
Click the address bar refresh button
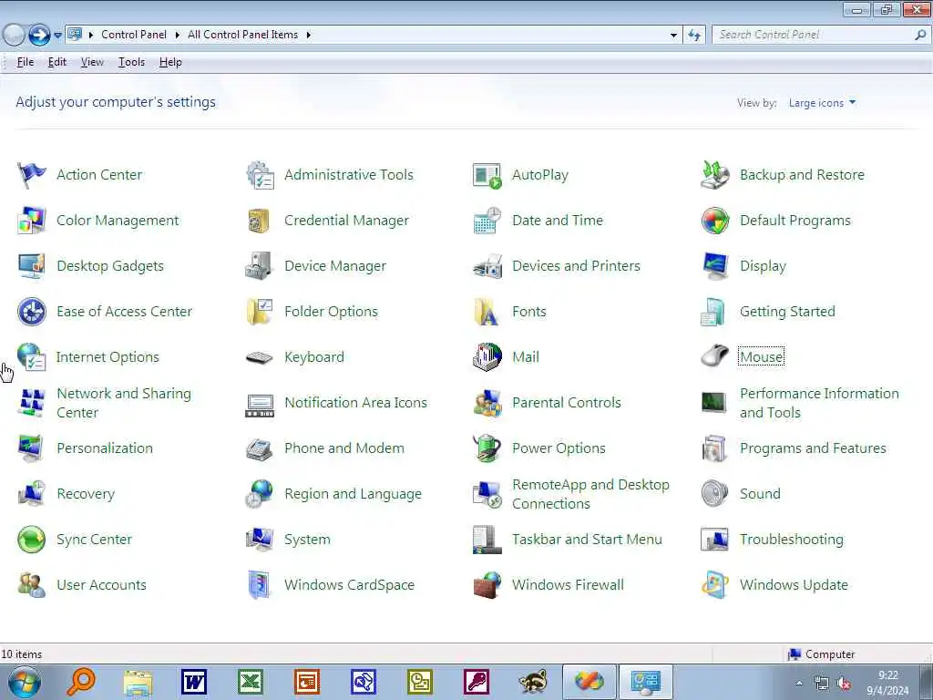694,36
